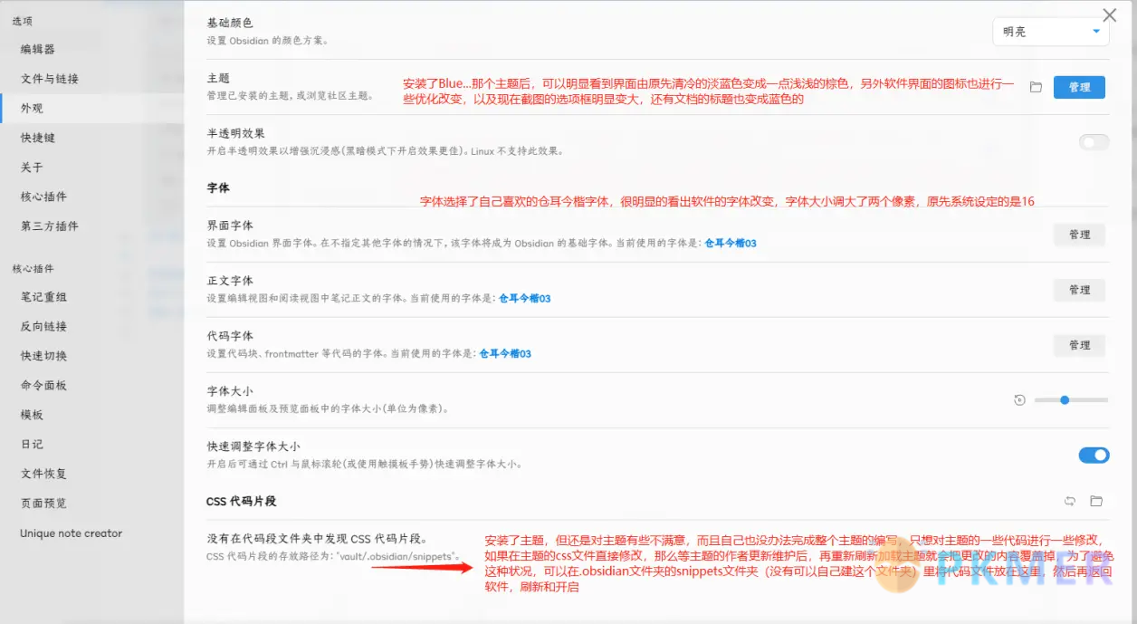The height and width of the screenshot is (624, 1137).
Task: Click the 仓耳今楷03 name under 界面字体
Action: [x=731, y=244]
